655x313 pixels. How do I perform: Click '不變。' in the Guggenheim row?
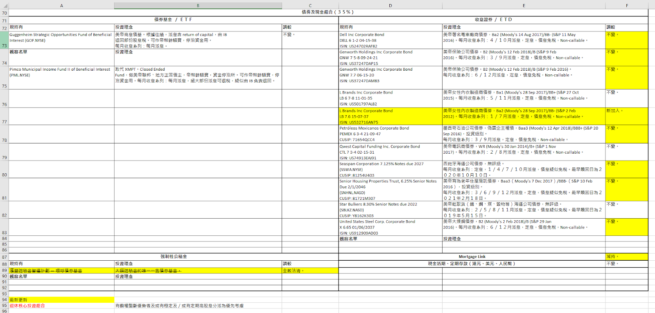pyautogui.click(x=310, y=40)
